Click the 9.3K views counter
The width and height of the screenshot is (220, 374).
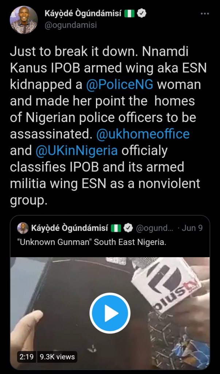point(57,357)
